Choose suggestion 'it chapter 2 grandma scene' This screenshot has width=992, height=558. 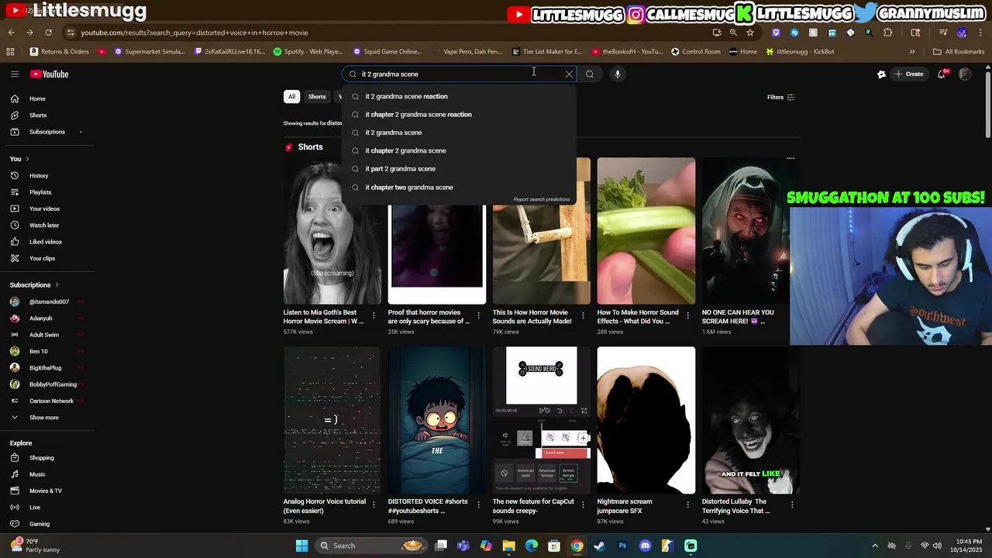pyautogui.click(x=460, y=151)
